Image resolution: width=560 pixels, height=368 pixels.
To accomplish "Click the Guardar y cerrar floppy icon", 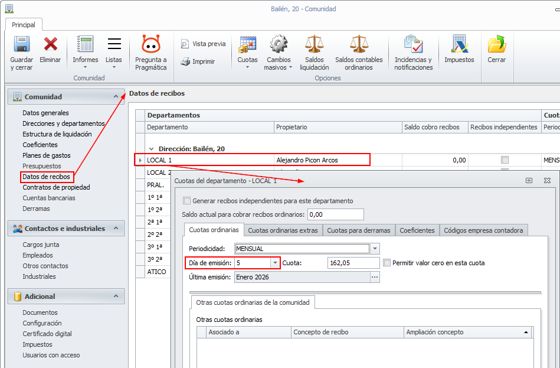I will click(x=21, y=44).
